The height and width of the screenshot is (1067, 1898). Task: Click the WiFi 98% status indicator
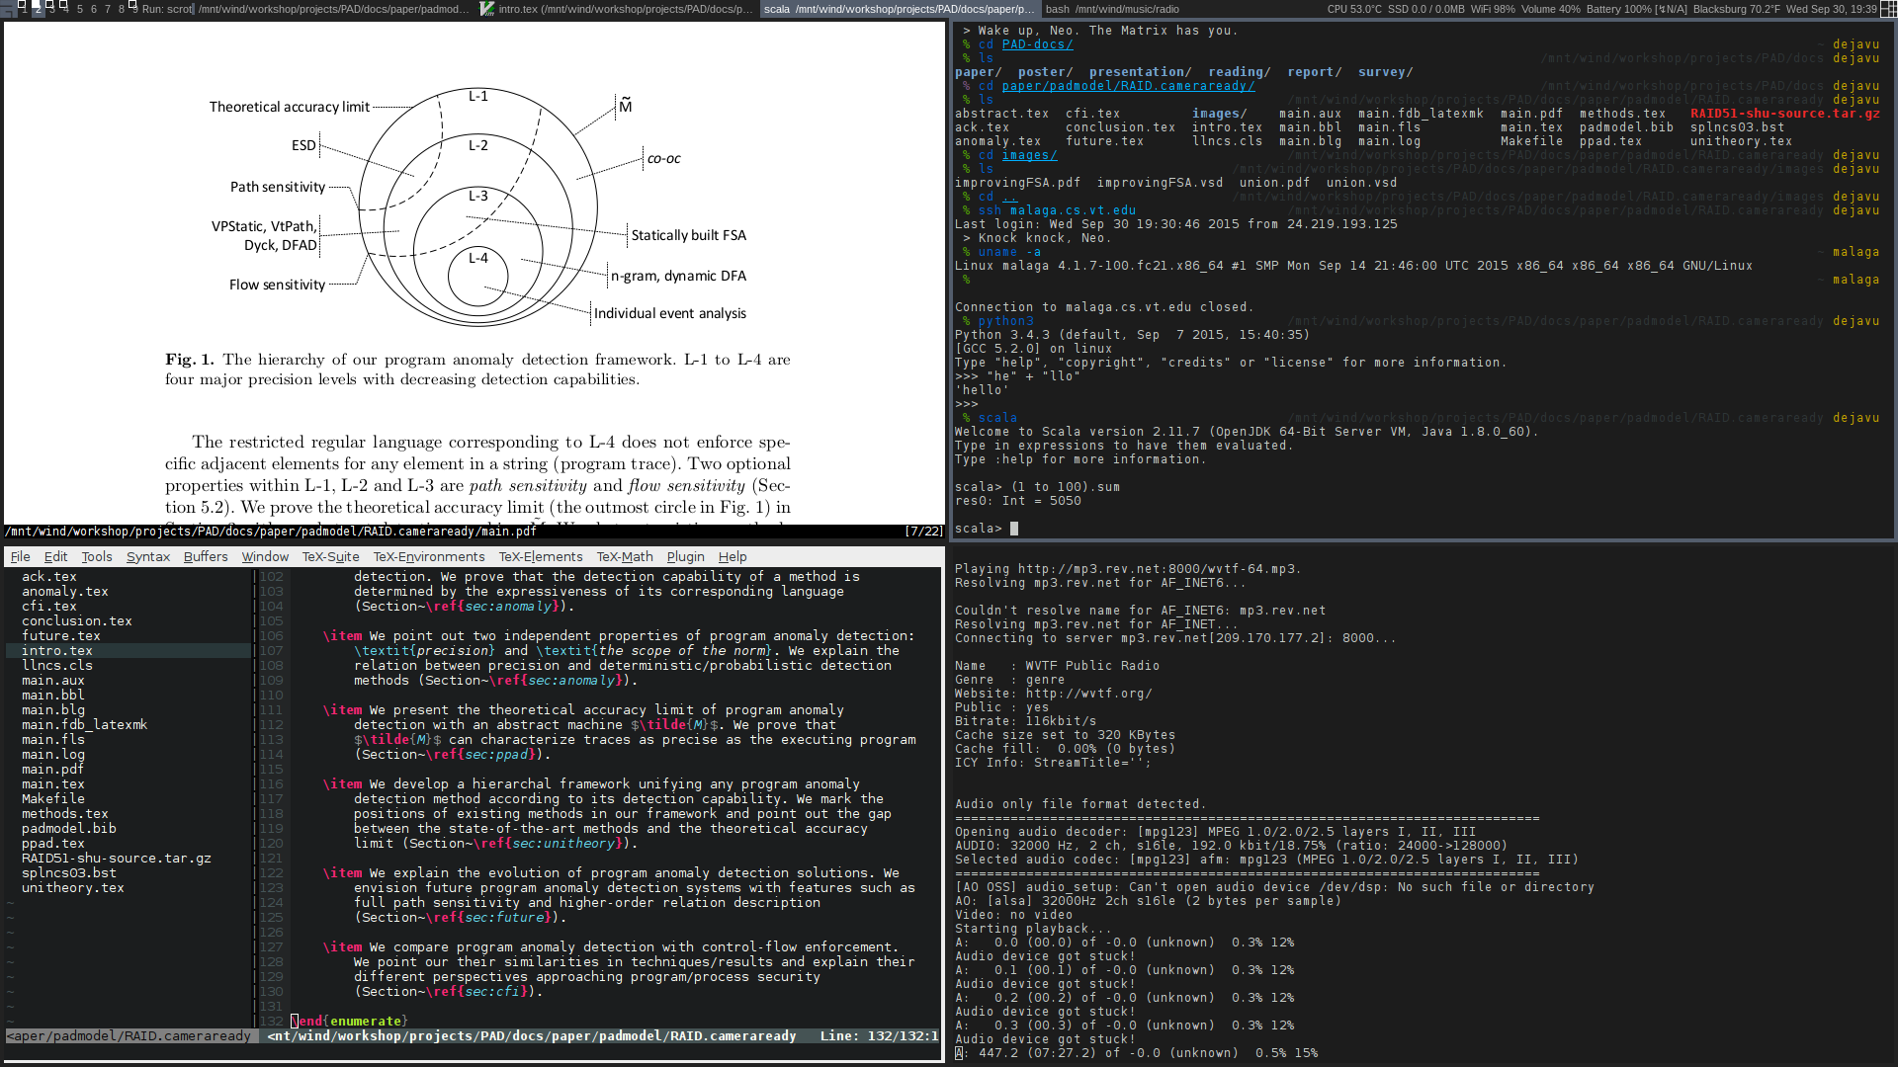click(x=1492, y=9)
